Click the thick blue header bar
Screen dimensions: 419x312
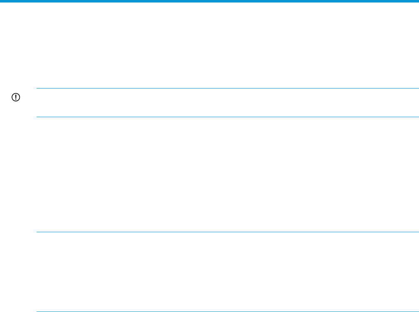[x=209, y=1]
